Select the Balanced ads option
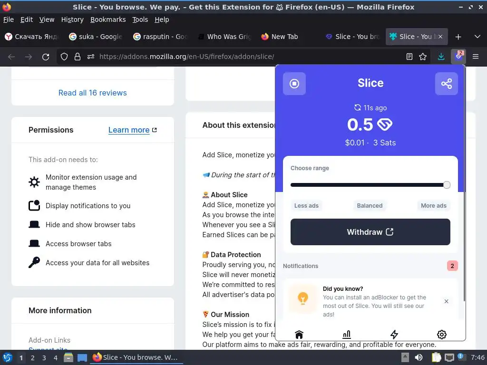The width and height of the screenshot is (487, 365). click(x=370, y=205)
